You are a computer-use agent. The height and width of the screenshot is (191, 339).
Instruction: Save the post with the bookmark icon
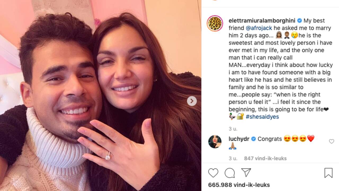pyautogui.click(x=328, y=173)
